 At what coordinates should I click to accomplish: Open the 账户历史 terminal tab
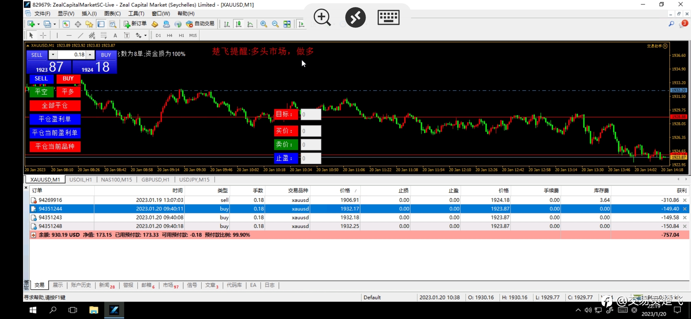coord(81,285)
